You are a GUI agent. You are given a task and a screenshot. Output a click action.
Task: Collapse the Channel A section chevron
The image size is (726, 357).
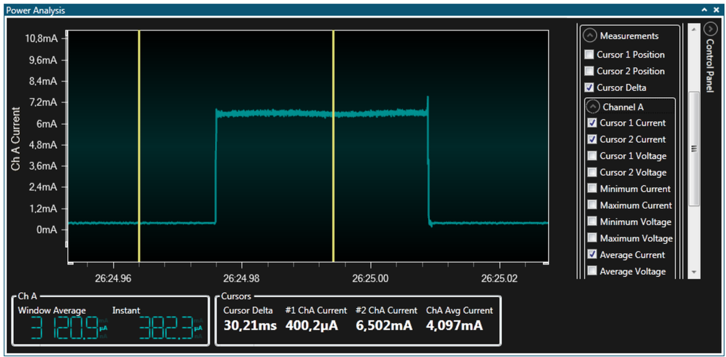point(593,107)
